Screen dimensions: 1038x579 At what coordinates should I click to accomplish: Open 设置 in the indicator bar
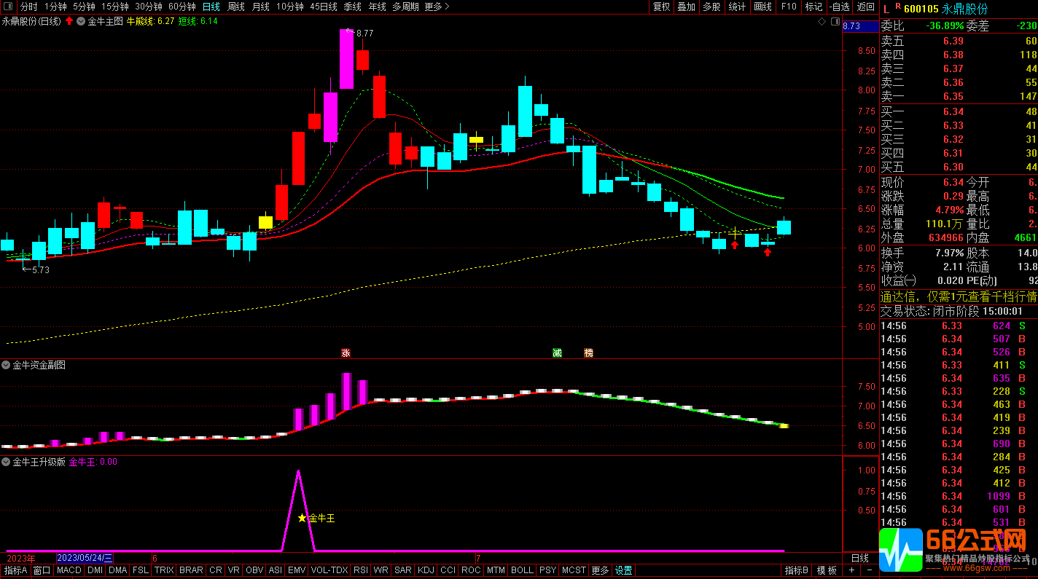623,570
